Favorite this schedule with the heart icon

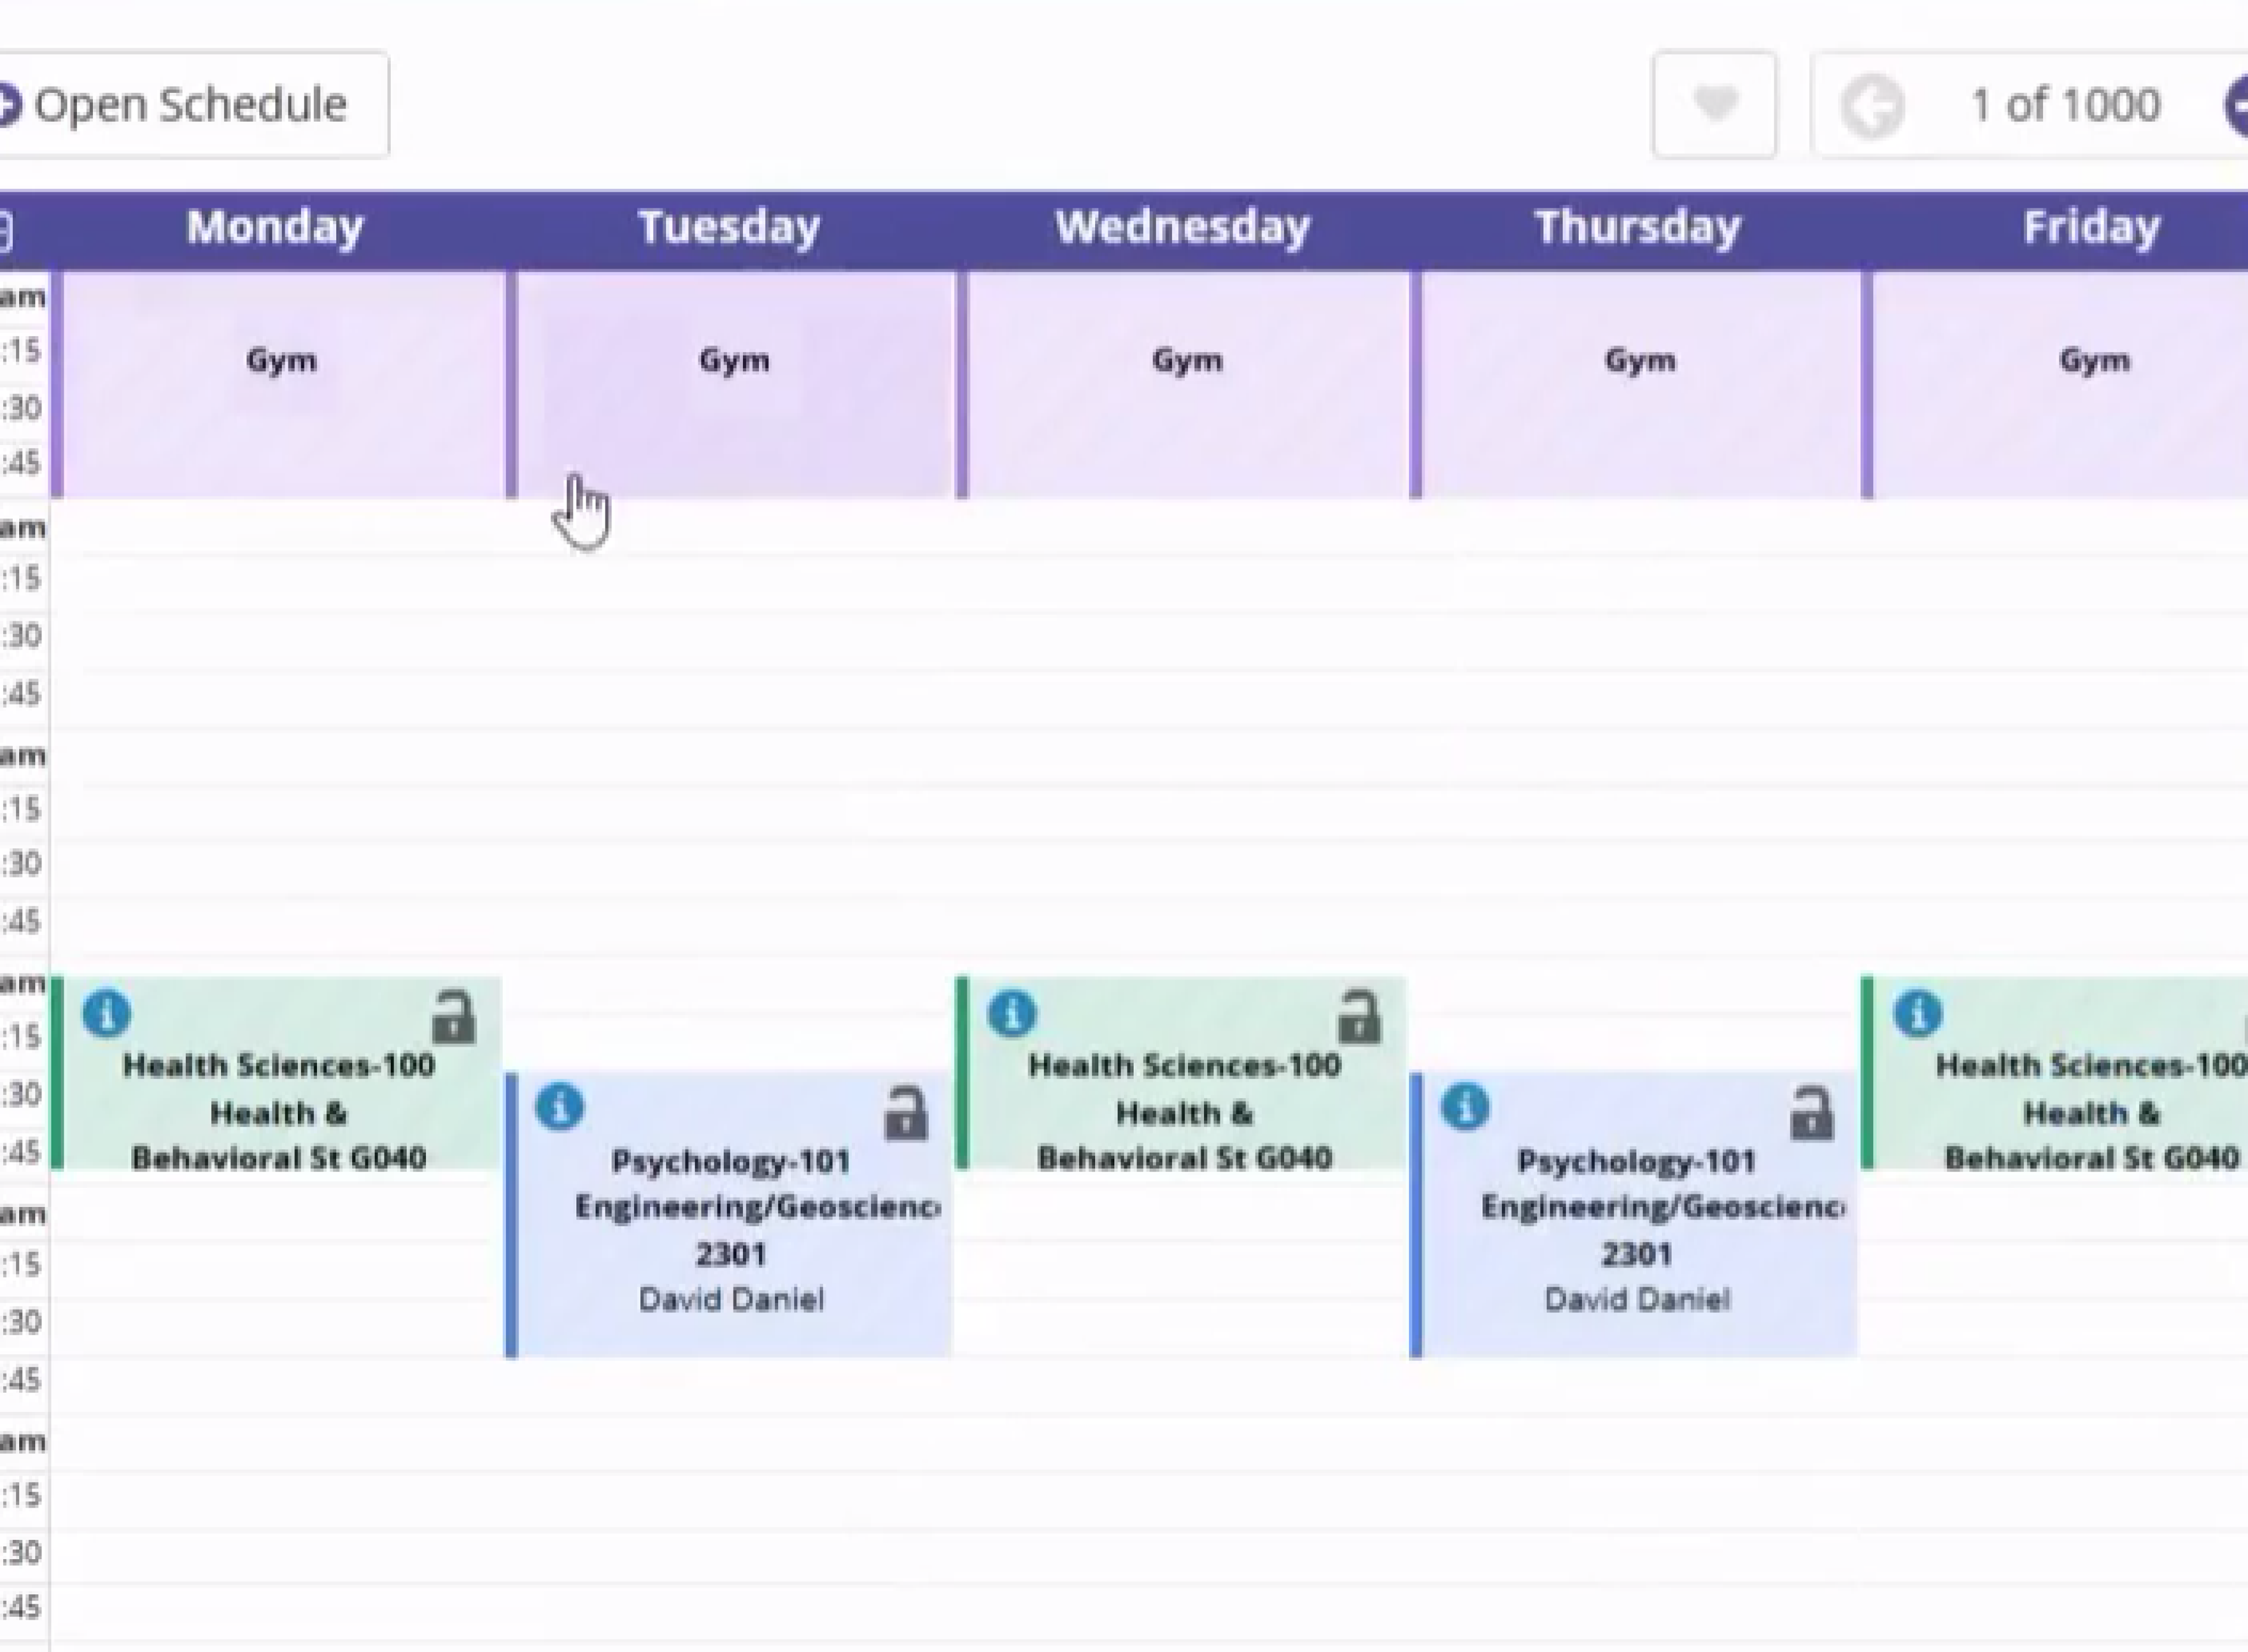tap(1715, 105)
